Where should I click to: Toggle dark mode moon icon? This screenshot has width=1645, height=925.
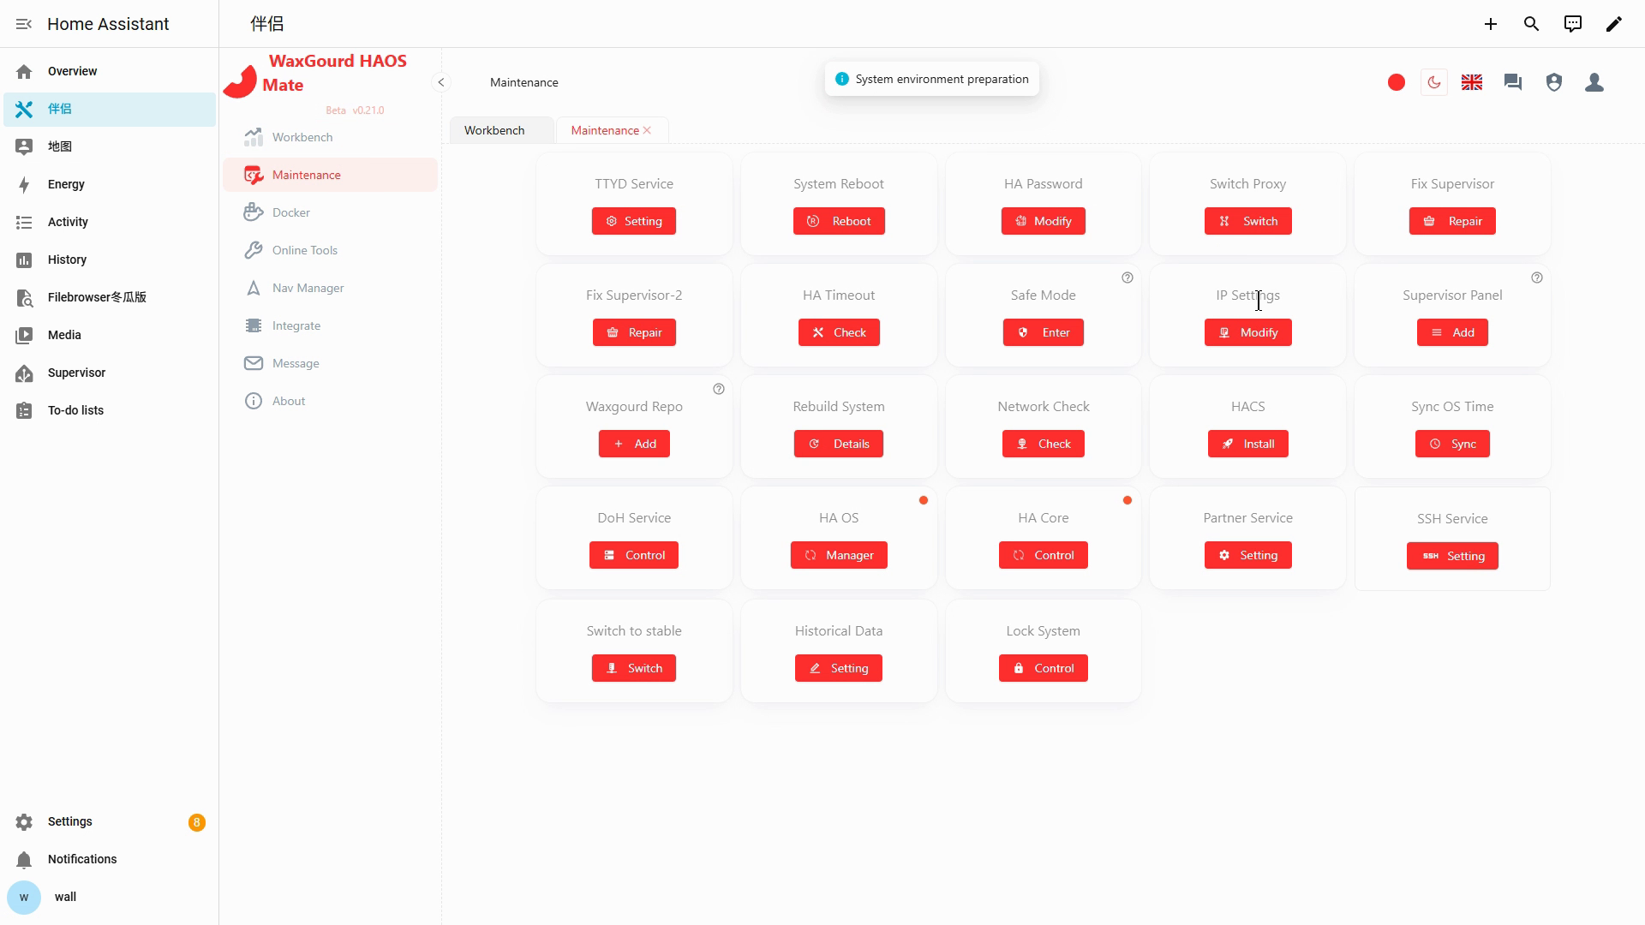tap(1434, 82)
